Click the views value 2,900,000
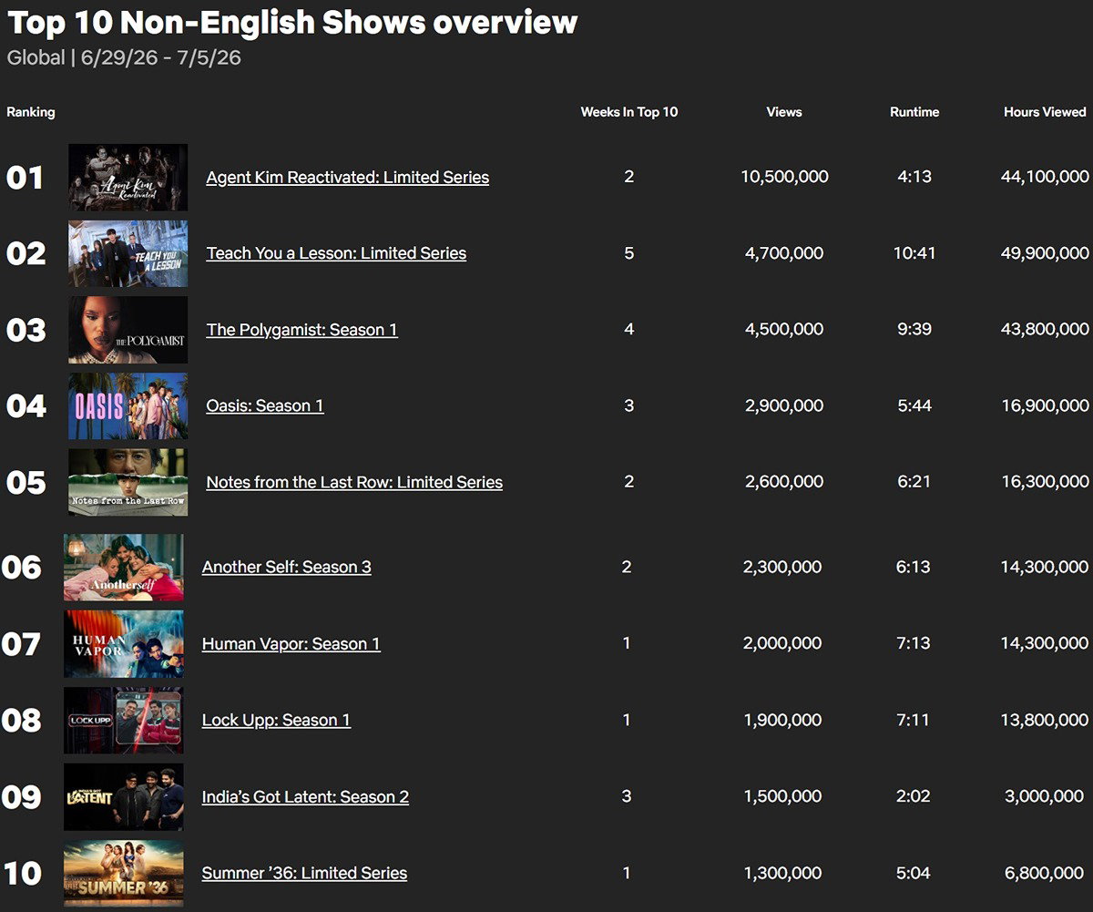Viewport: 1093px width, 912px height. [x=784, y=405]
